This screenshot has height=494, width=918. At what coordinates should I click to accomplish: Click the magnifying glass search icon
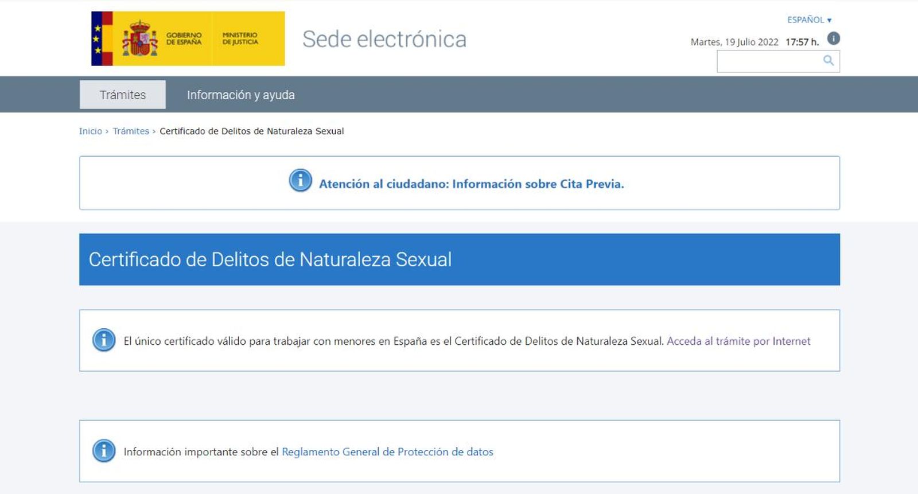tap(828, 60)
